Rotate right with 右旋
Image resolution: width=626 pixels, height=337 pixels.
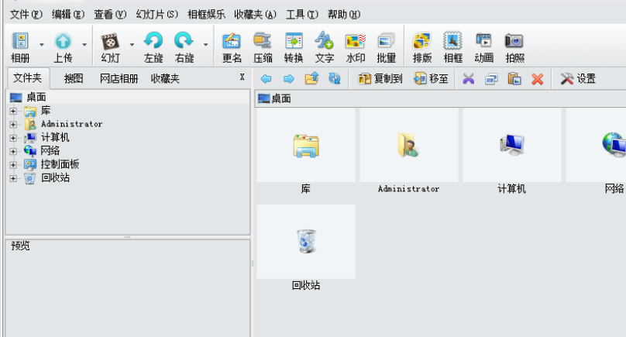point(184,47)
